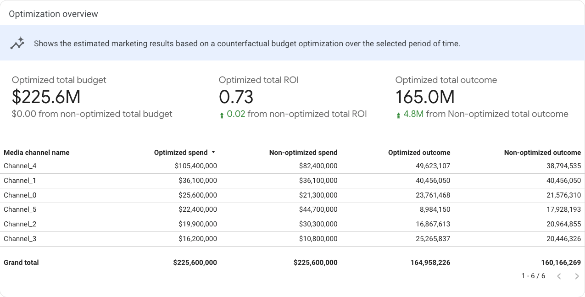Select the Channel_1 row name
The height and width of the screenshot is (297, 585).
coord(20,181)
